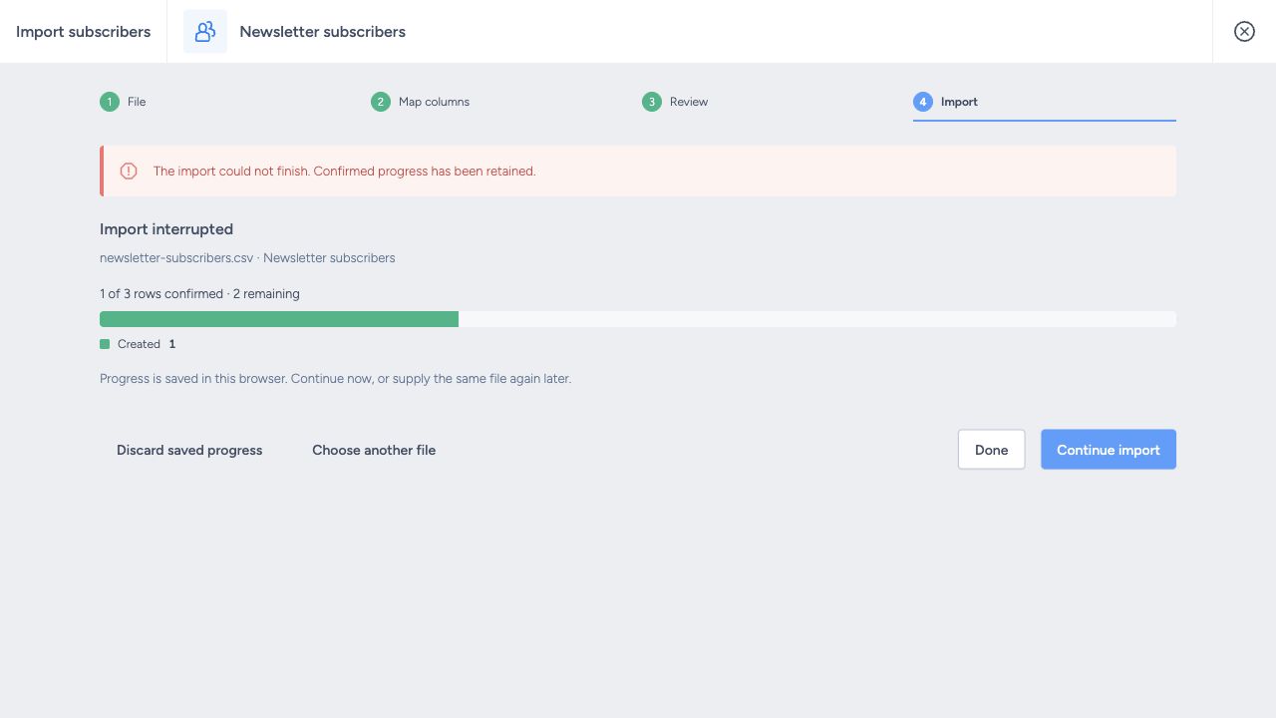The width and height of the screenshot is (1276, 718).
Task: Click '1 of 3 rows confirmed' status text
Action: [x=161, y=293]
